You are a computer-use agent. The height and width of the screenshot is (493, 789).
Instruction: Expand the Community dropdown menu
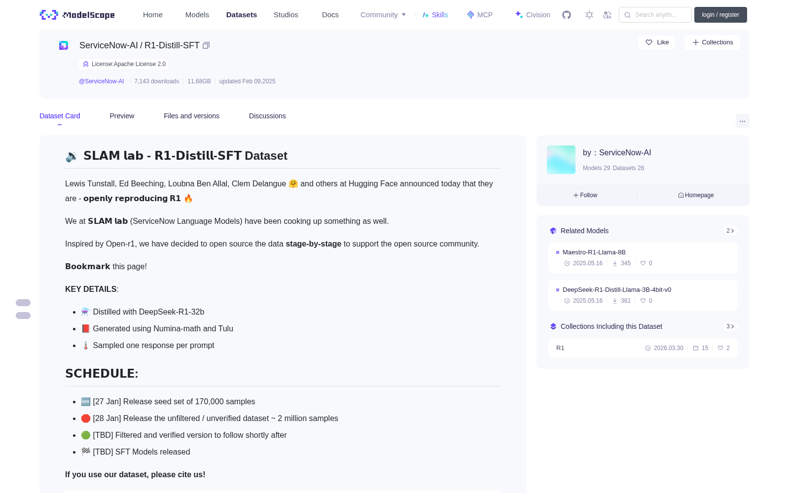[x=383, y=15]
